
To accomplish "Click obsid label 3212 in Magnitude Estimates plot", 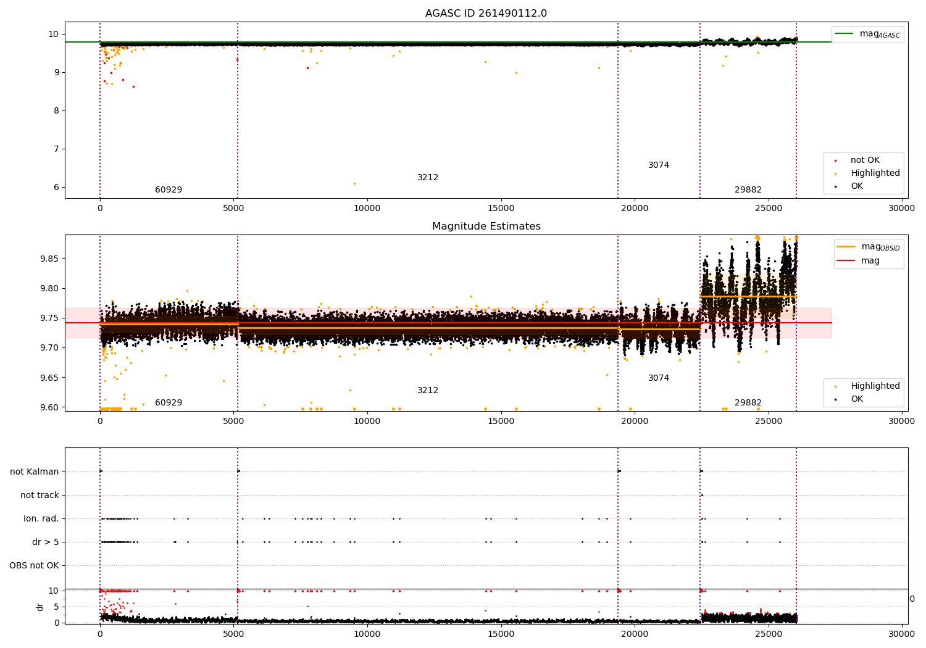I will pos(428,391).
